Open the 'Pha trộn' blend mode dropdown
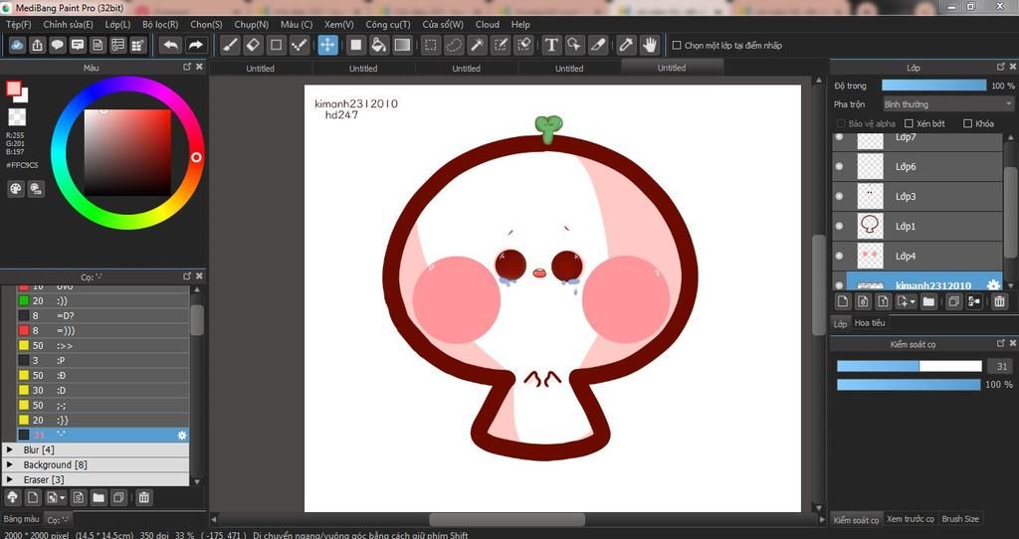Image resolution: width=1019 pixels, height=539 pixels. coord(947,103)
